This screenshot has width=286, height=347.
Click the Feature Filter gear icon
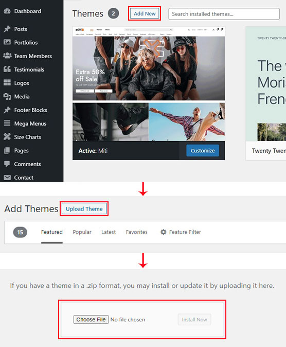pos(164,232)
